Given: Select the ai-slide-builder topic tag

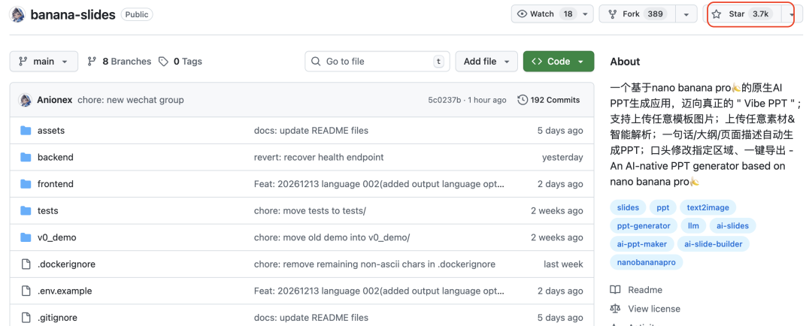Looking at the screenshot, I should coord(713,243).
